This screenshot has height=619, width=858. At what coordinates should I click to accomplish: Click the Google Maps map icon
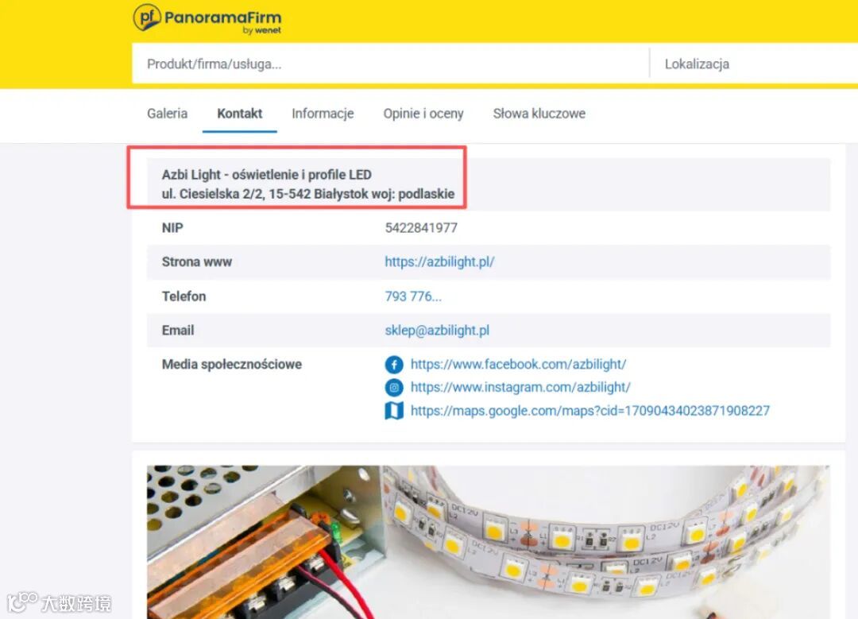pyautogui.click(x=394, y=411)
